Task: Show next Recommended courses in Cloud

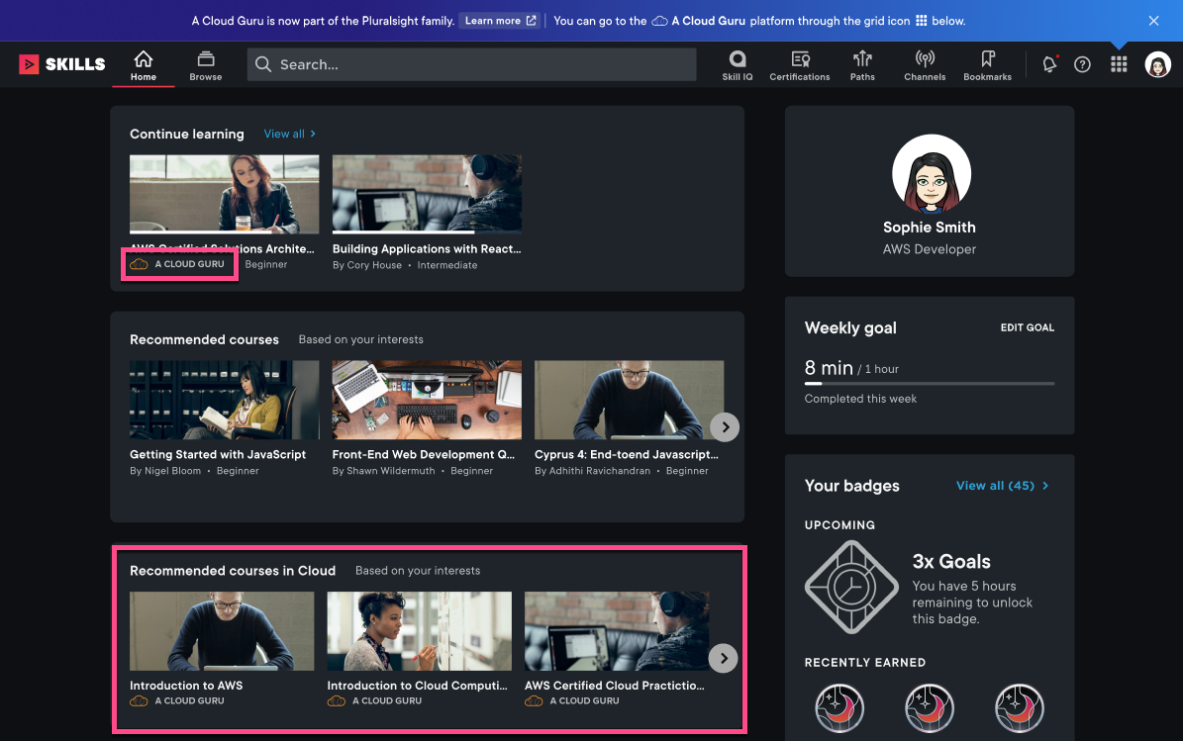Action: point(723,658)
